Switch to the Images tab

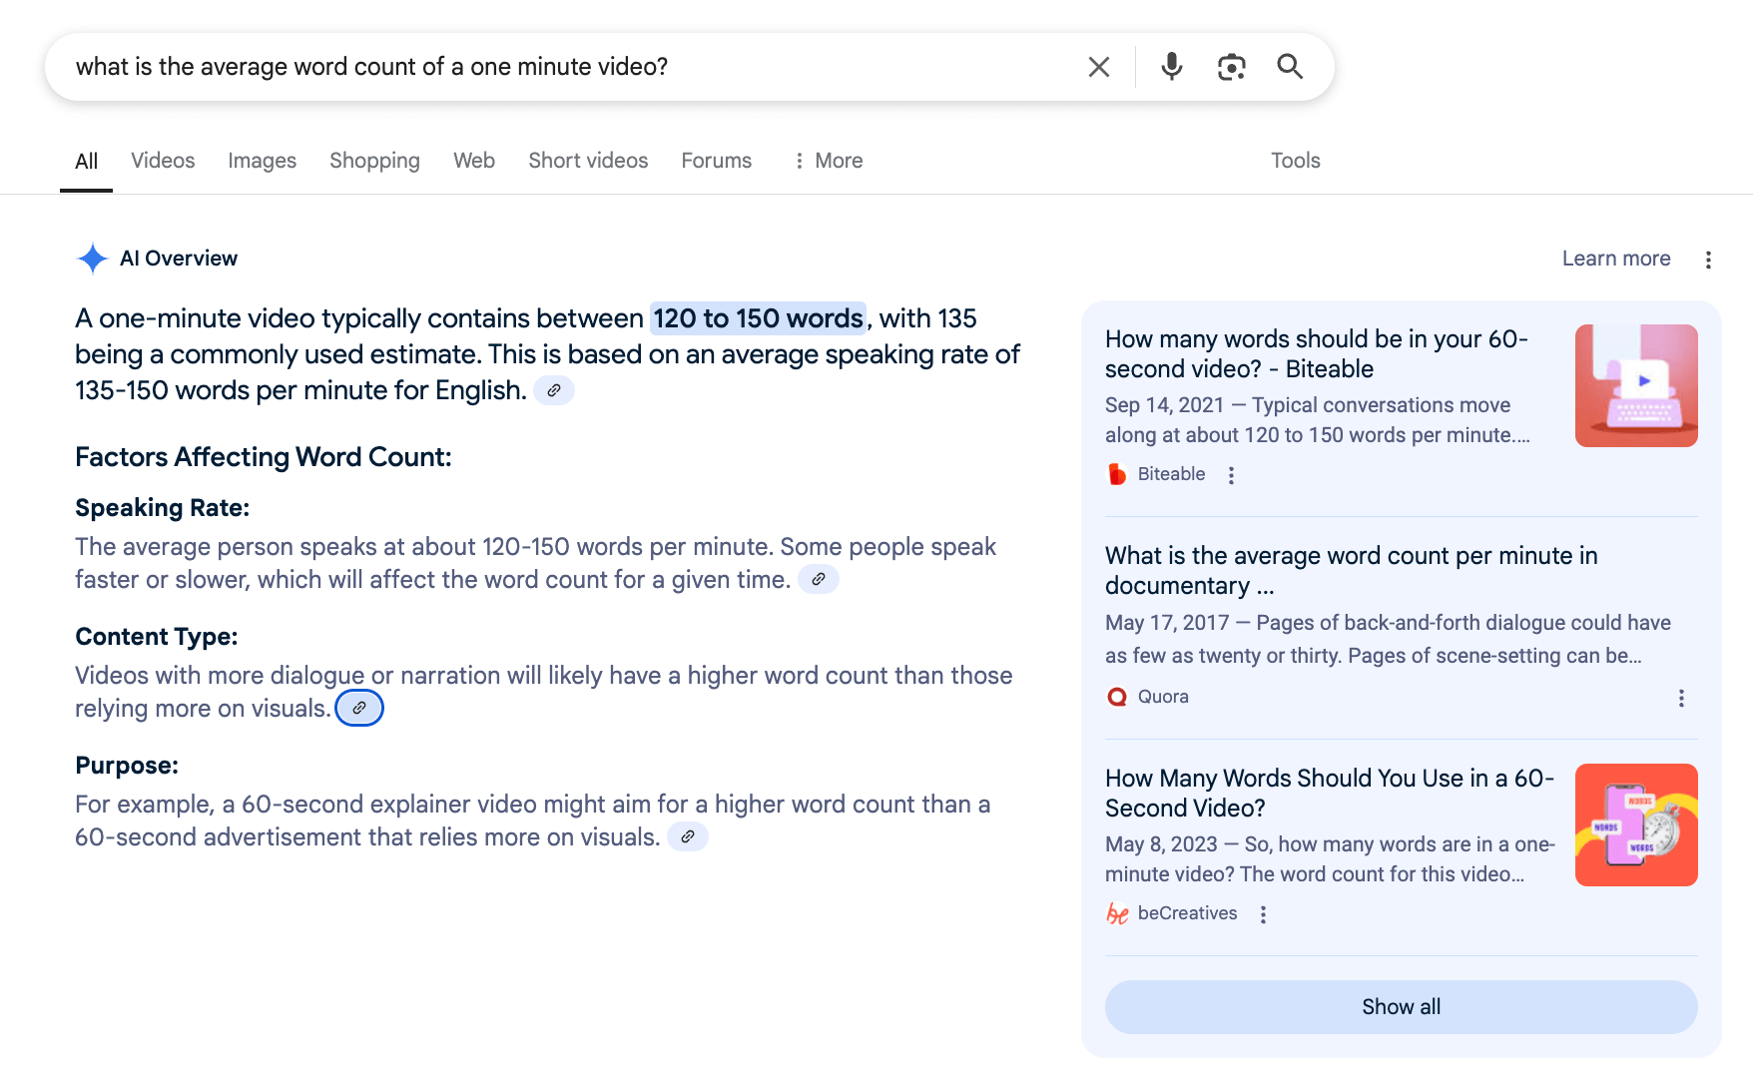(x=262, y=161)
